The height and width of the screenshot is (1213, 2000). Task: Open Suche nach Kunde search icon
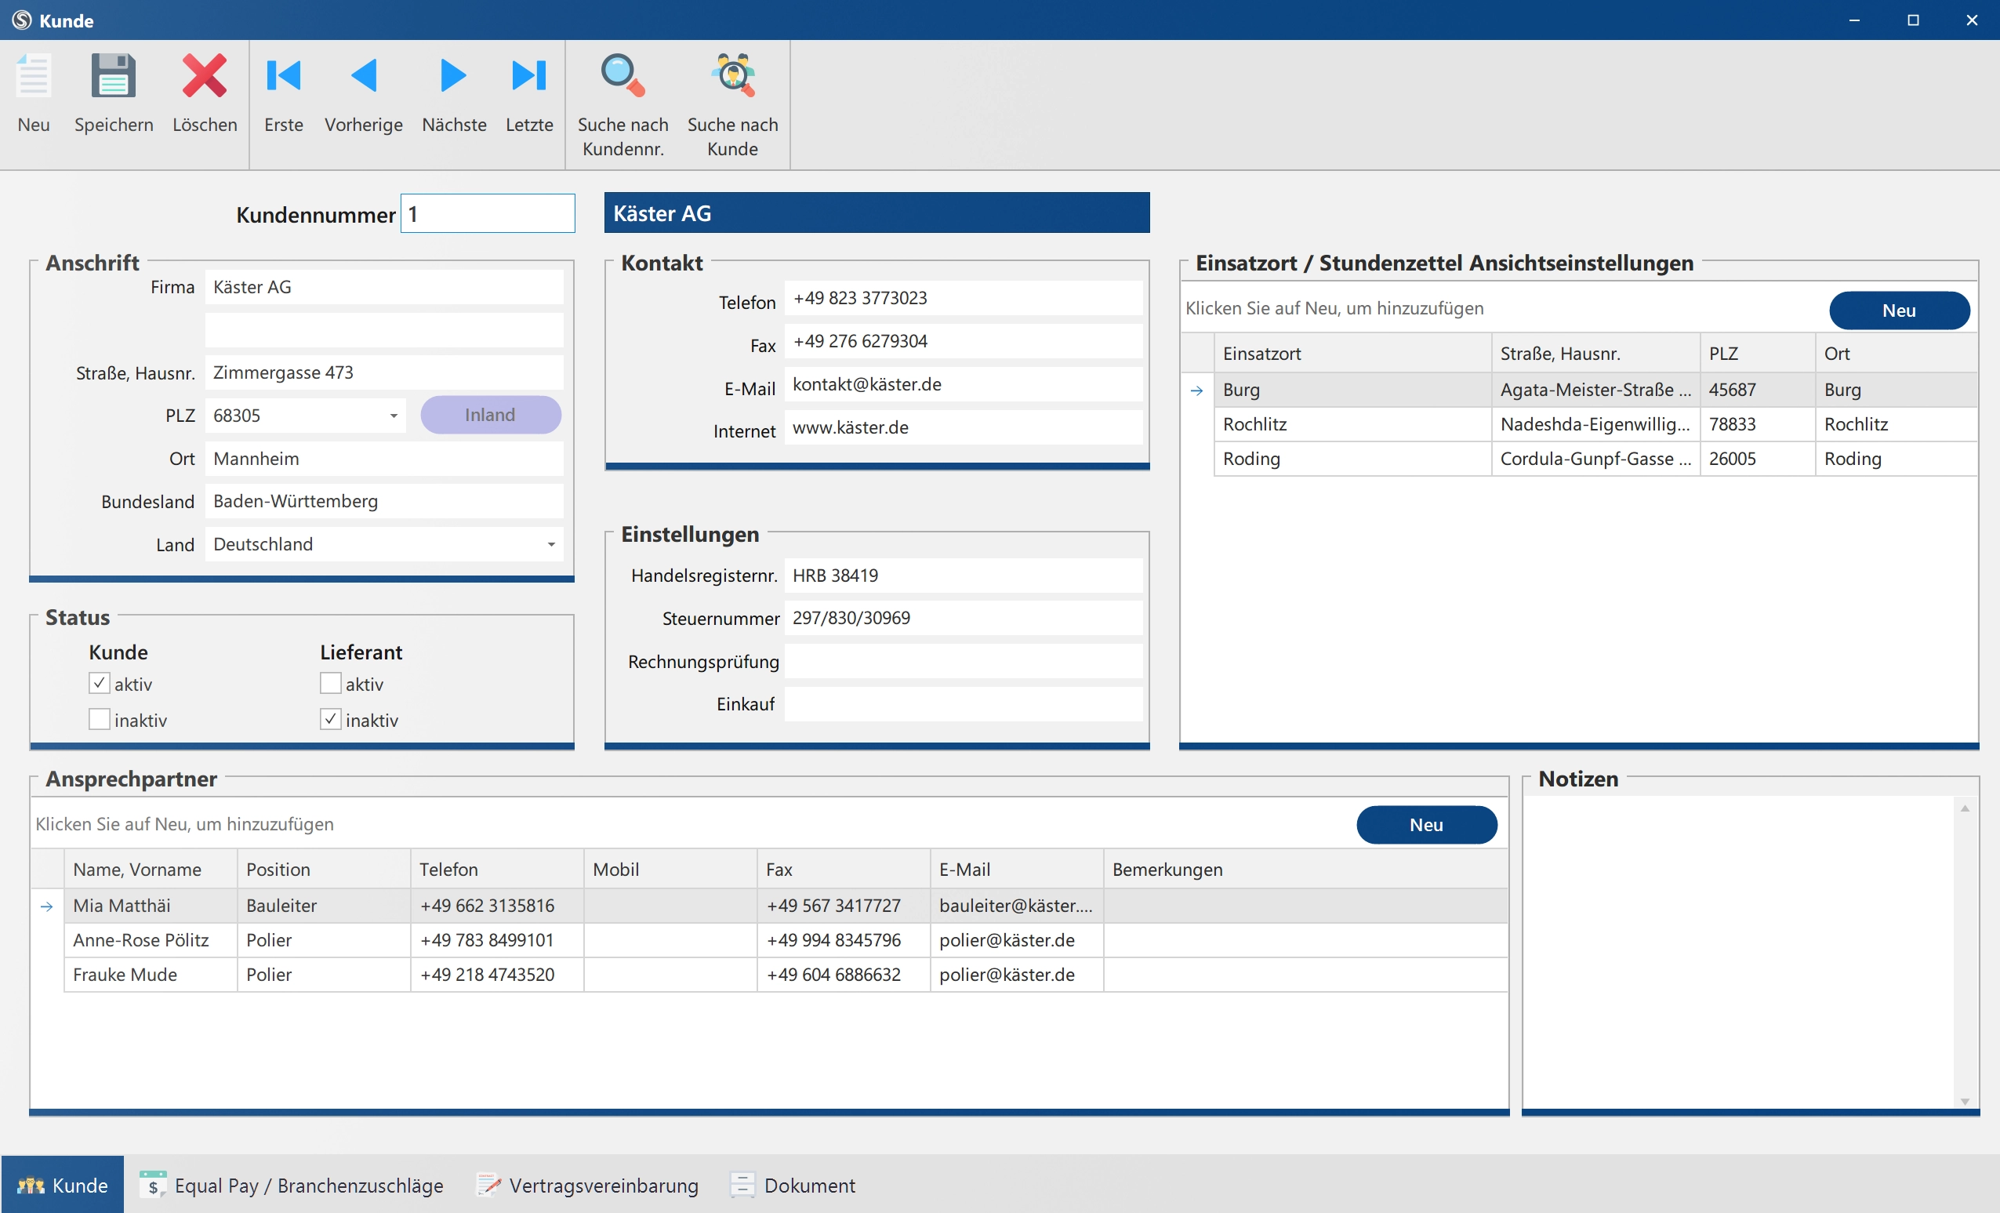(732, 76)
